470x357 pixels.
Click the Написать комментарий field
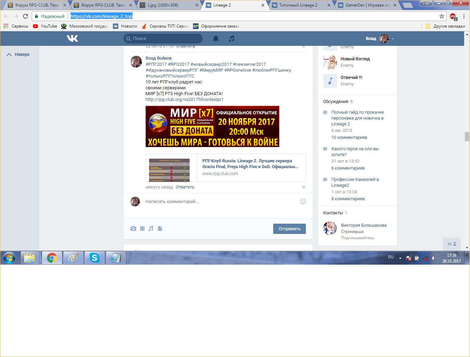(x=220, y=202)
